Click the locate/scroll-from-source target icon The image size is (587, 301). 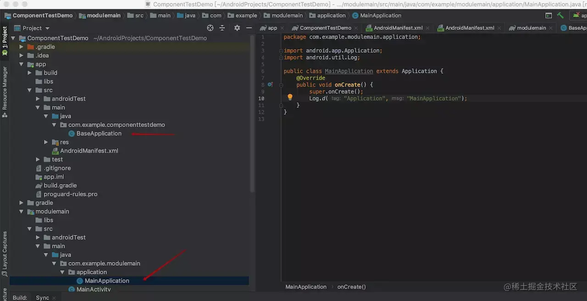click(x=210, y=28)
